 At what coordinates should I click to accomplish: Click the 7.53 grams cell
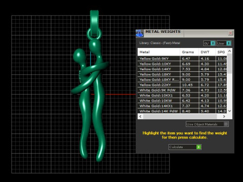pos(189,69)
